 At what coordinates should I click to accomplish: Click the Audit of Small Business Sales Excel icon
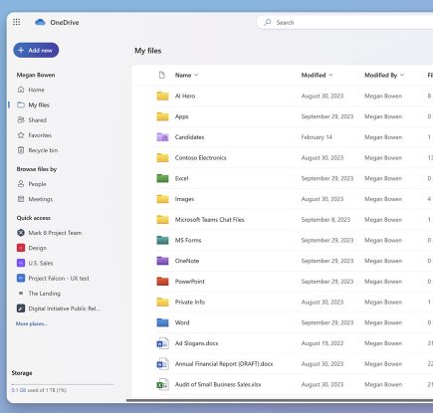(162, 384)
